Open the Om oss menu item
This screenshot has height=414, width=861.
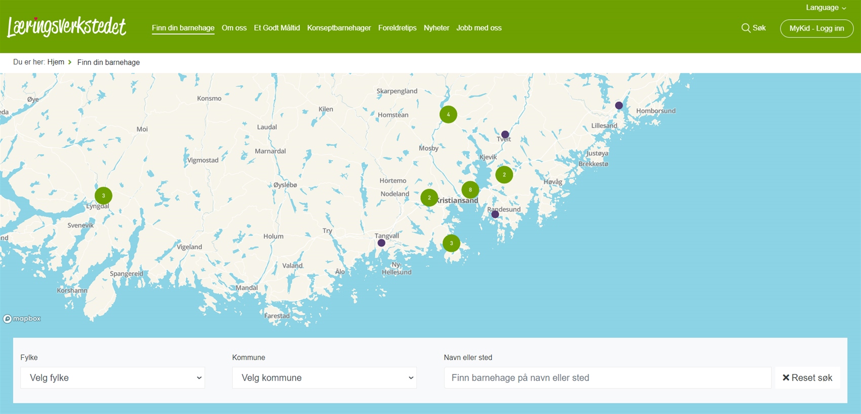point(234,28)
